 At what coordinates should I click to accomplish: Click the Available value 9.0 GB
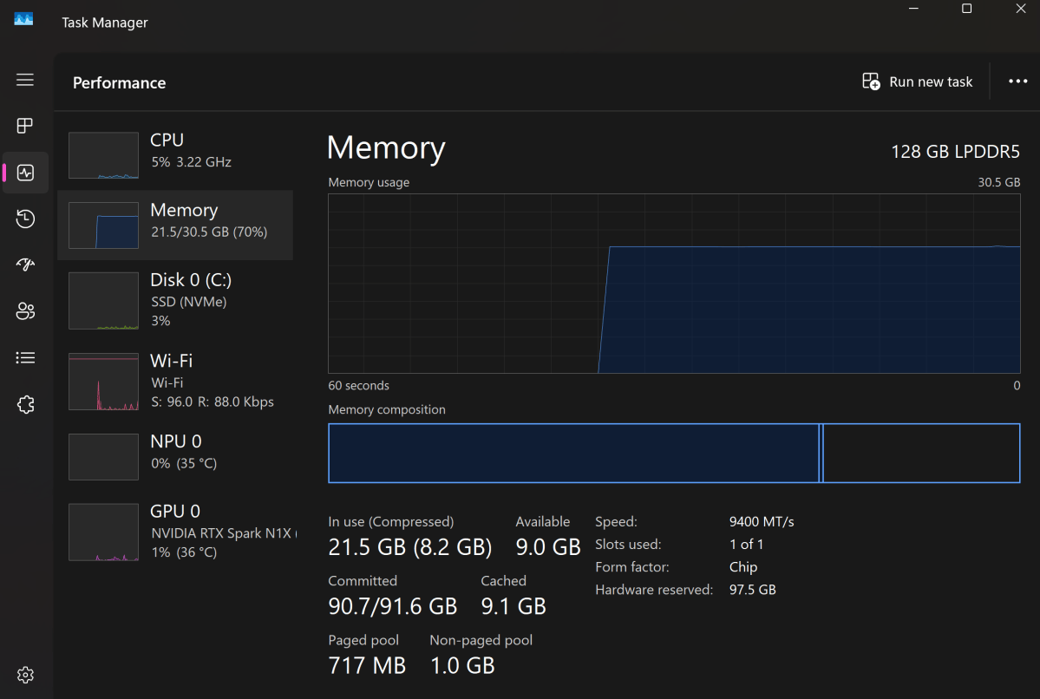click(x=548, y=547)
